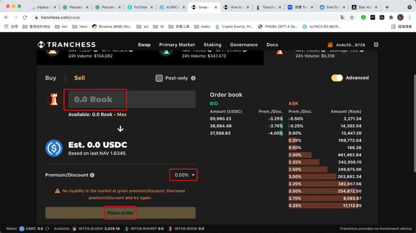416x233 pixels.
Task: Select bid row with amount 37,568.63
Action: click(246, 133)
